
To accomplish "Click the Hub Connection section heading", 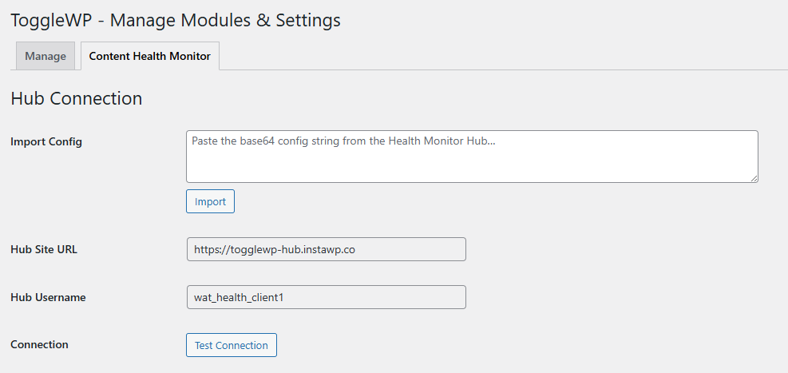I will tap(77, 98).
